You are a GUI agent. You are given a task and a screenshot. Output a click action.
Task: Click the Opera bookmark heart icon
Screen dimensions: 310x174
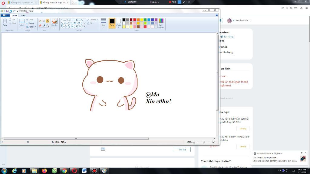295,8
